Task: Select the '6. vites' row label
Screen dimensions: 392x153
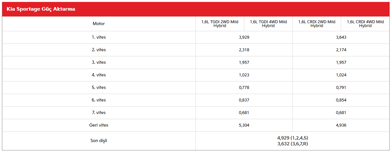Action: tap(99, 100)
